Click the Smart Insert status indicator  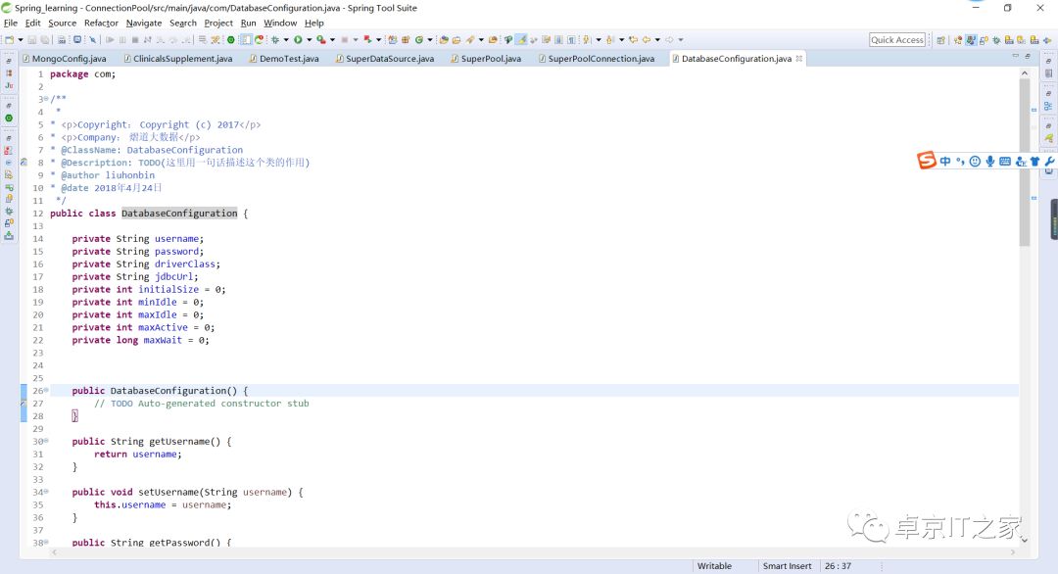[x=787, y=566]
